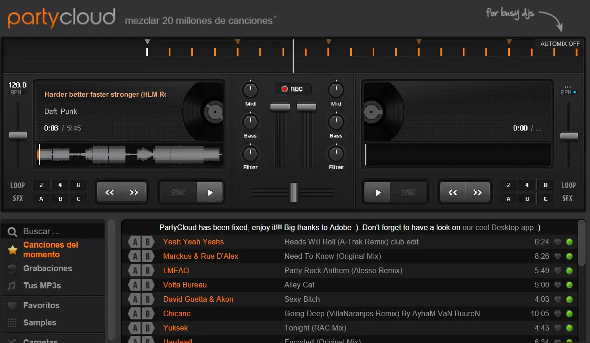The width and height of the screenshot is (590, 343).
Task: Click the left deck waveform overview
Action: (129, 154)
